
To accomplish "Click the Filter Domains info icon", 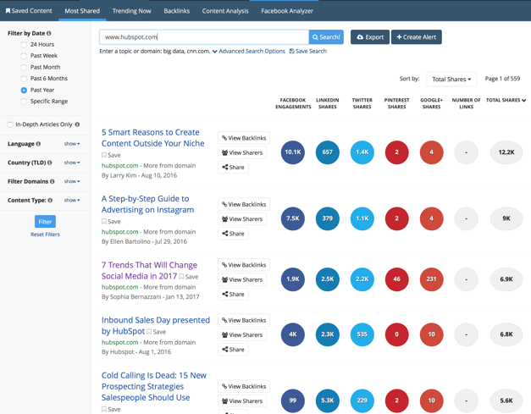I will tap(53, 181).
